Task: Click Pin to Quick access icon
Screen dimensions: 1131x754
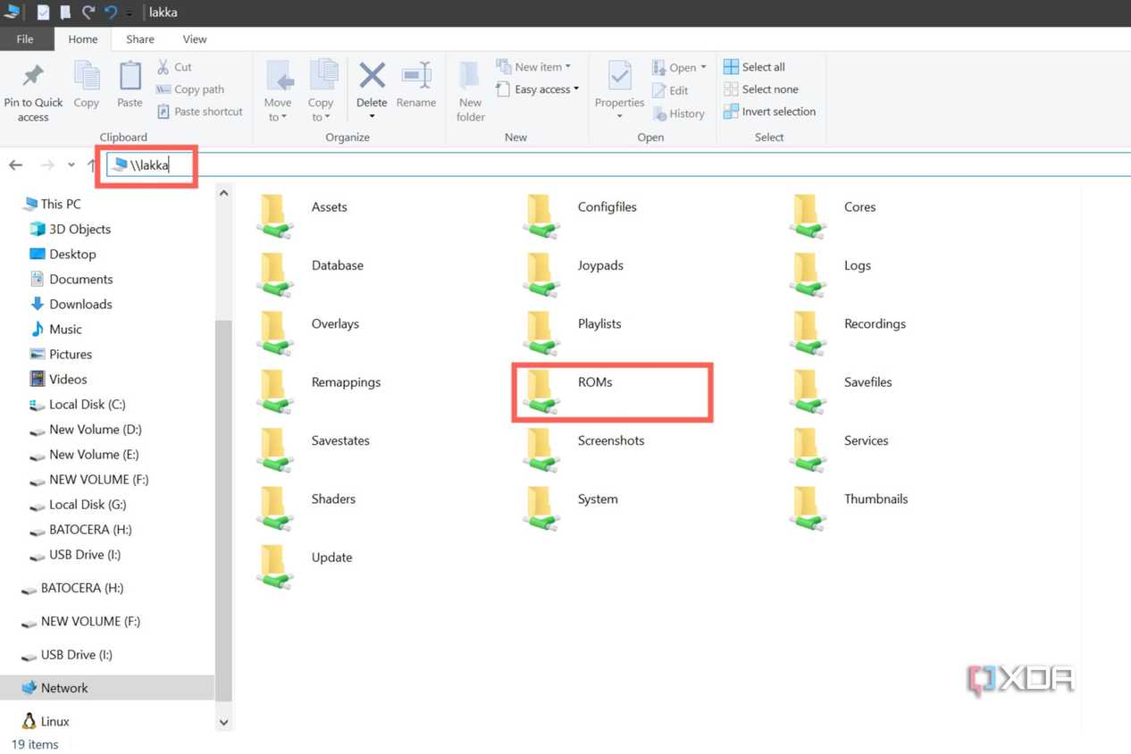Action: 33,77
